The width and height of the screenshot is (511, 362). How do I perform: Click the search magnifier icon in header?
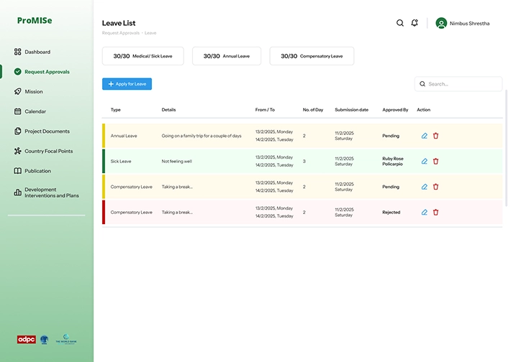click(400, 23)
